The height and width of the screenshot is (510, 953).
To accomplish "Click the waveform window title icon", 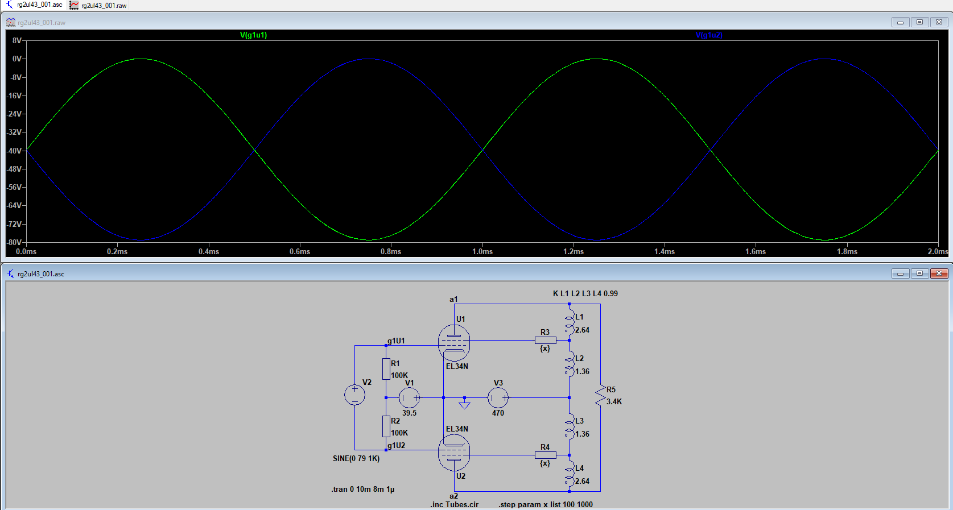I will tap(11, 22).
